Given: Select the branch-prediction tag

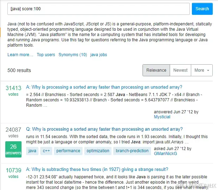Looking at the screenshot, I should [132, 151].
